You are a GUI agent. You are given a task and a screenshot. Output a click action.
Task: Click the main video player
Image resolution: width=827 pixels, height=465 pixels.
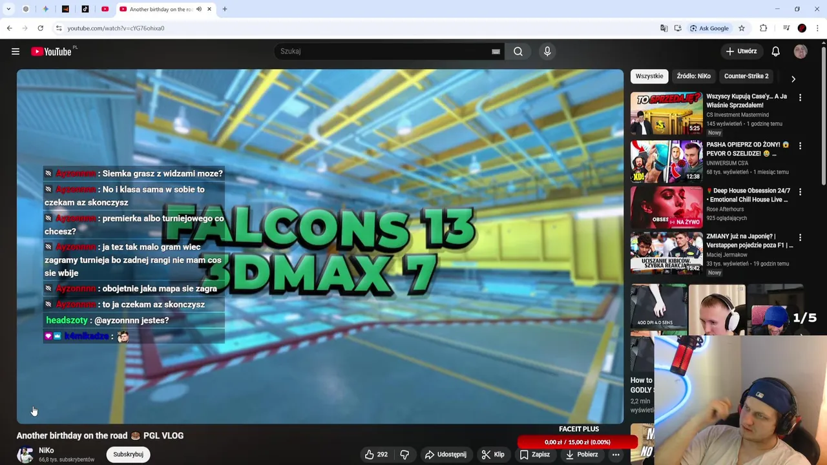(x=320, y=246)
